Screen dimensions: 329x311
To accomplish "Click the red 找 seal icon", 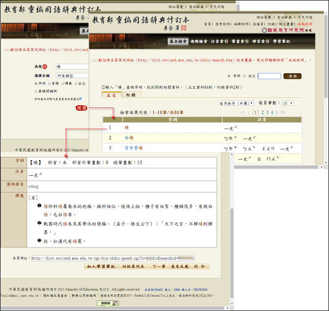I will 45,66.
